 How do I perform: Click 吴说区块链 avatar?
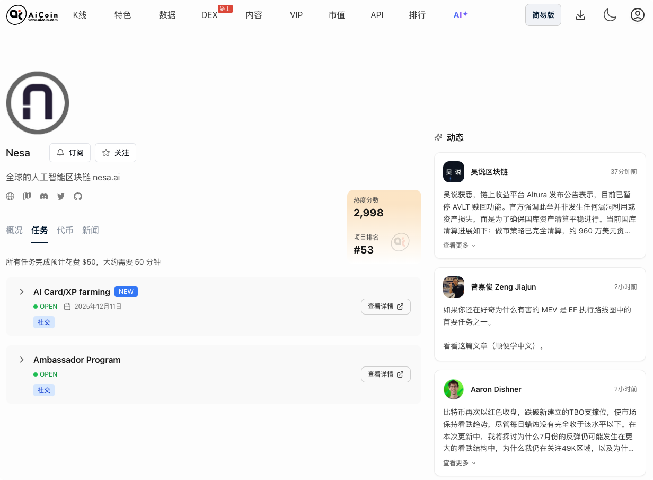454,172
